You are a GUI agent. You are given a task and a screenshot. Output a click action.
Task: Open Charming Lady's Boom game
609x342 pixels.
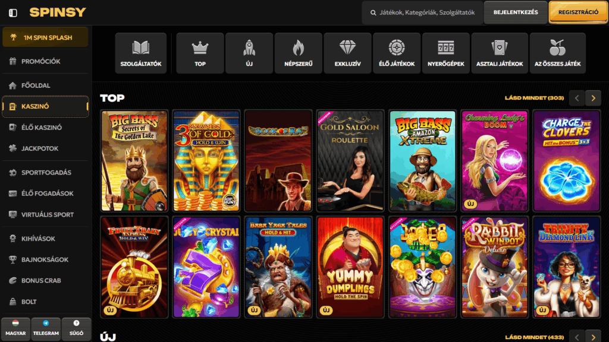pos(494,161)
